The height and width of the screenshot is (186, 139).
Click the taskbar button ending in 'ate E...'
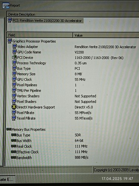tap(7, 179)
